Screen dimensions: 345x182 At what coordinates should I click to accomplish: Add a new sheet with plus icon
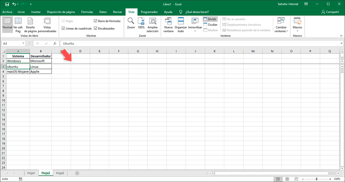click(x=77, y=173)
